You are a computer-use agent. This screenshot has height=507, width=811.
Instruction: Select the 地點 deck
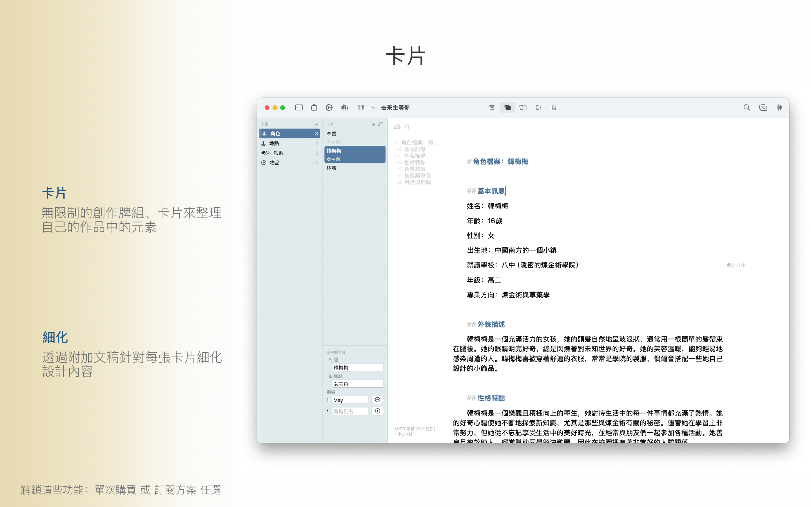coord(289,143)
